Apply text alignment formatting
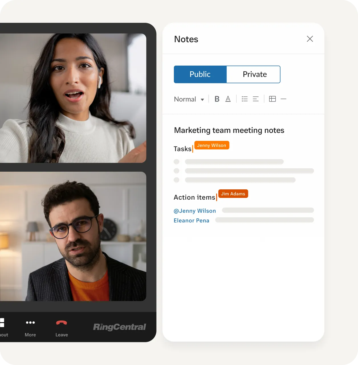 255,99
